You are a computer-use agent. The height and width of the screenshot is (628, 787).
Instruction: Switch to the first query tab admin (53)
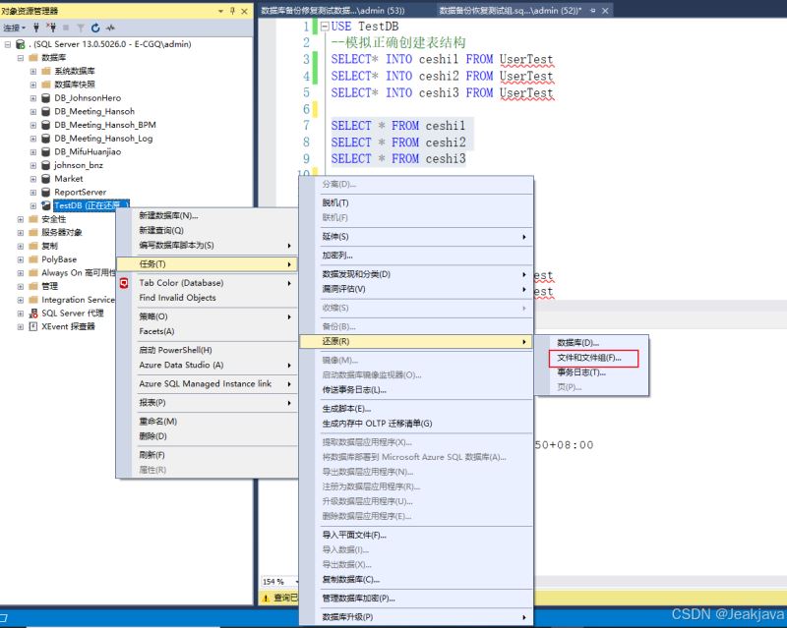pyautogui.click(x=333, y=11)
